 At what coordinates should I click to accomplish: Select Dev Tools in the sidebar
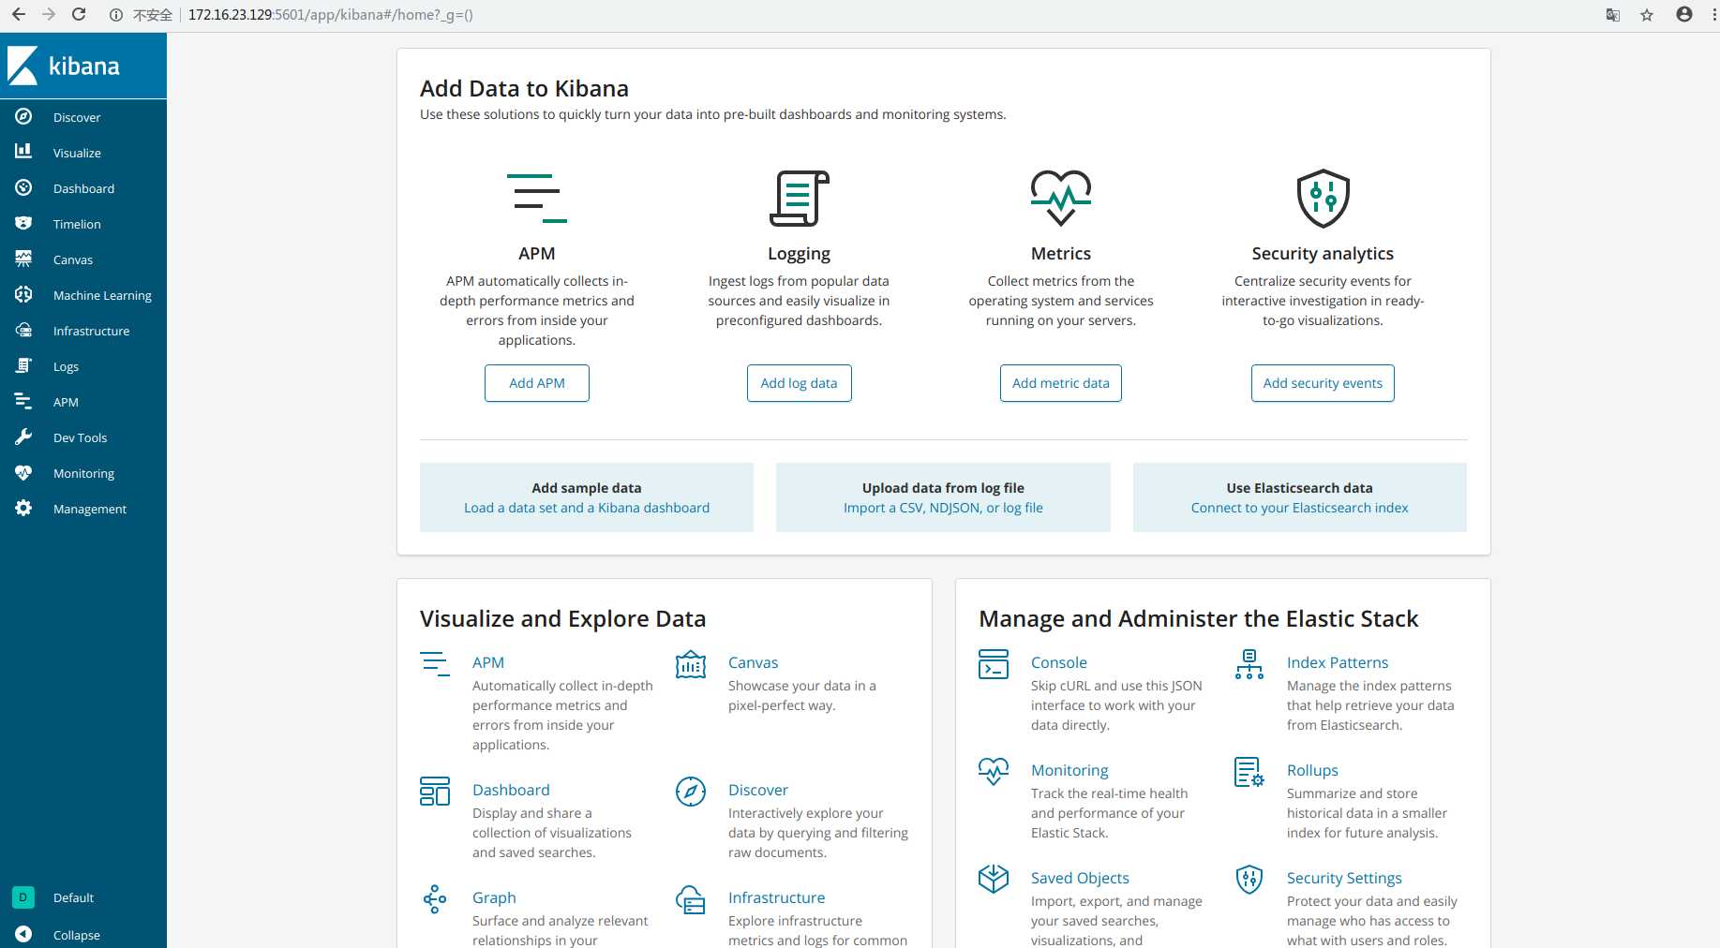80,437
